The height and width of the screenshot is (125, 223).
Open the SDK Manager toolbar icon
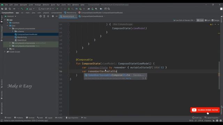[96, 9]
